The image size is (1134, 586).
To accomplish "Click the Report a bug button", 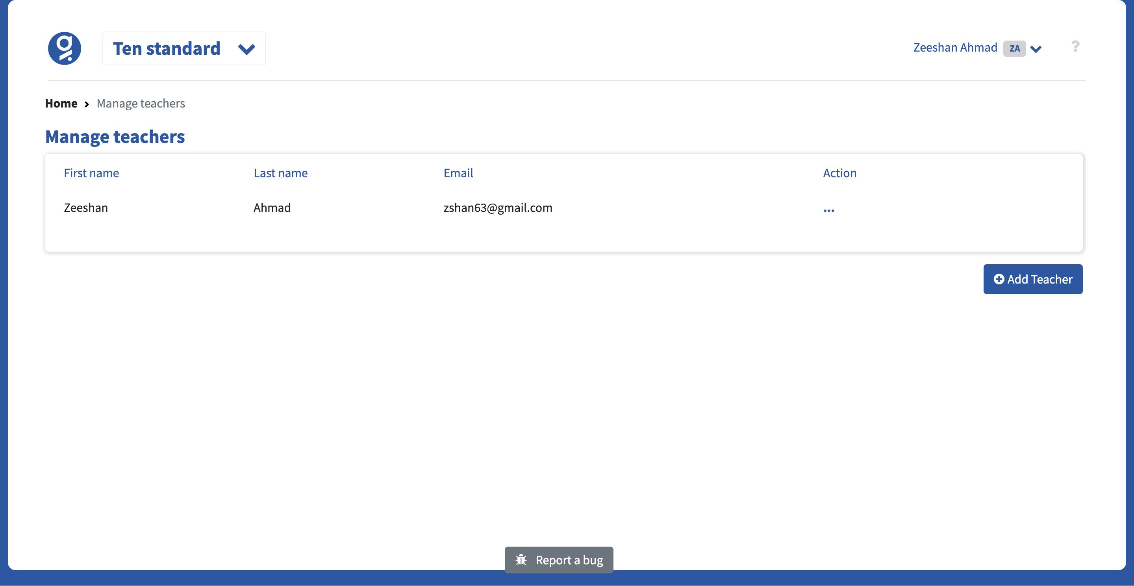I will click(x=559, y=560).
